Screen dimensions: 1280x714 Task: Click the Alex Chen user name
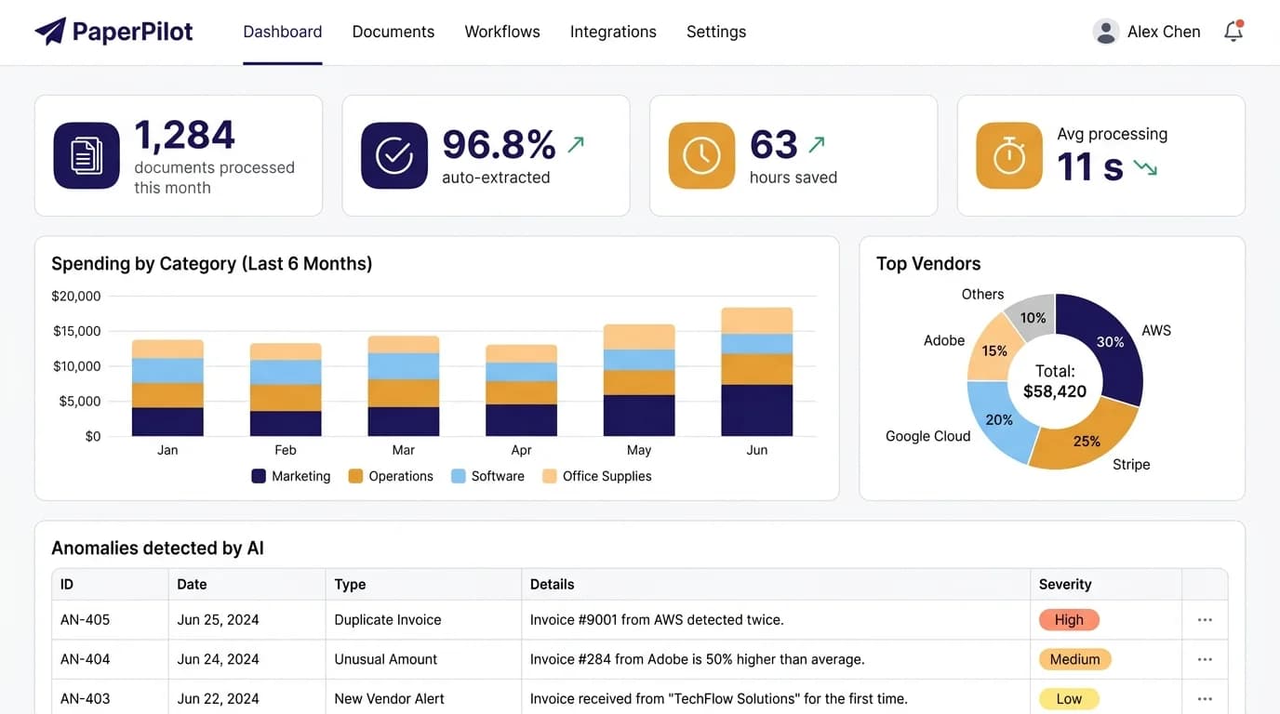tap(1164, 32)
